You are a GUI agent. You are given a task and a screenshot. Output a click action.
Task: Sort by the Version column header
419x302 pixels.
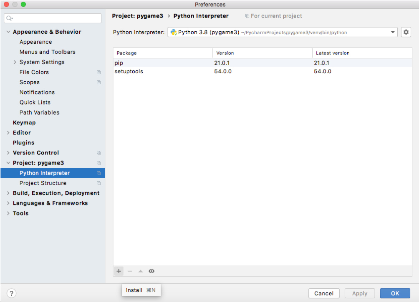263,53
